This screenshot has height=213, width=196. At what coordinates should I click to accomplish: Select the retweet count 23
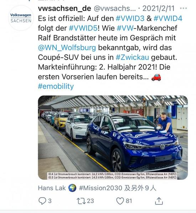tap(90, 201)
